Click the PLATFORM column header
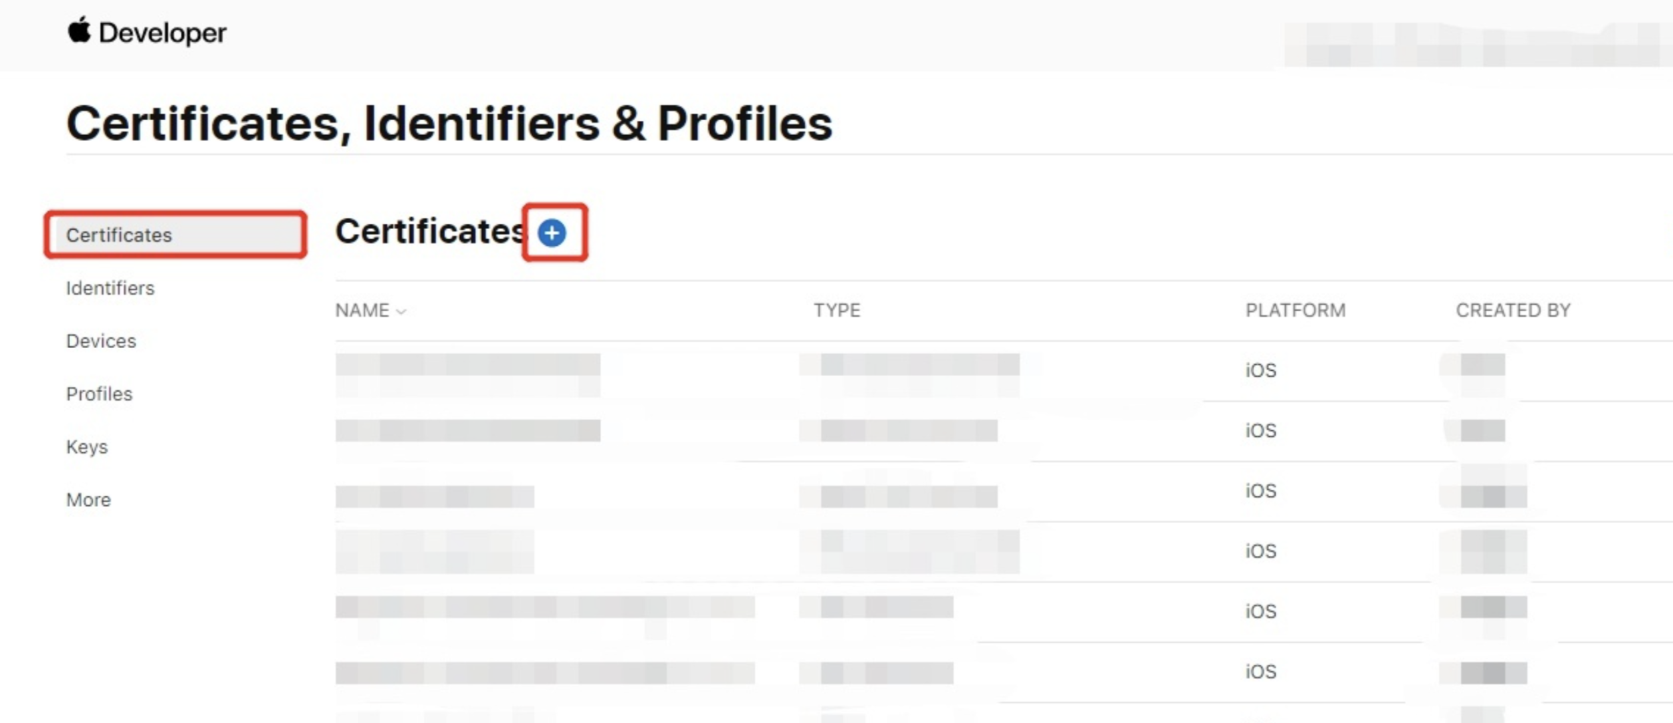The height and width of the screenshot is (723, 1673). (1295, 310)
